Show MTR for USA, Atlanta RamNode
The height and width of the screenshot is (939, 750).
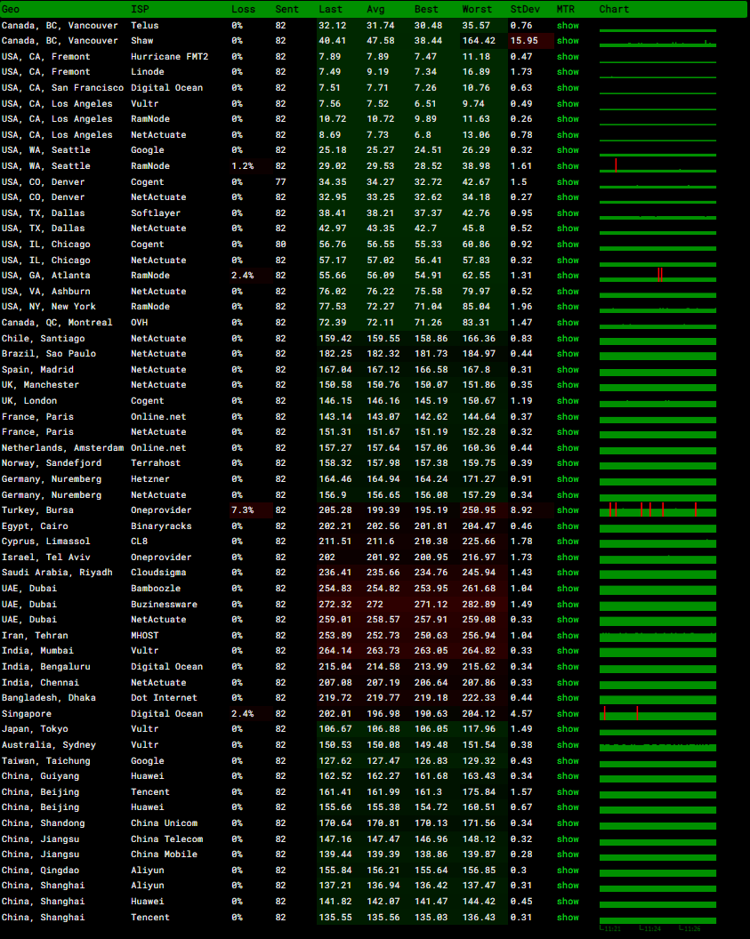tap(568, 276)
